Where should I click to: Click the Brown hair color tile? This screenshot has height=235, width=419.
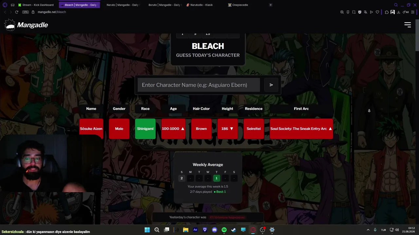[201, 129]
